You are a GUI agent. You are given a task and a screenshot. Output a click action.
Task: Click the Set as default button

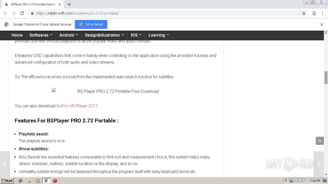(x=91, y=24)
